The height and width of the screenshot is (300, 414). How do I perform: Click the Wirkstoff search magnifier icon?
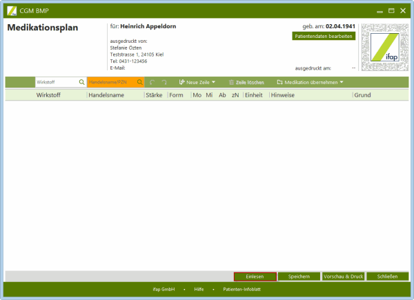tap(81, 82)
